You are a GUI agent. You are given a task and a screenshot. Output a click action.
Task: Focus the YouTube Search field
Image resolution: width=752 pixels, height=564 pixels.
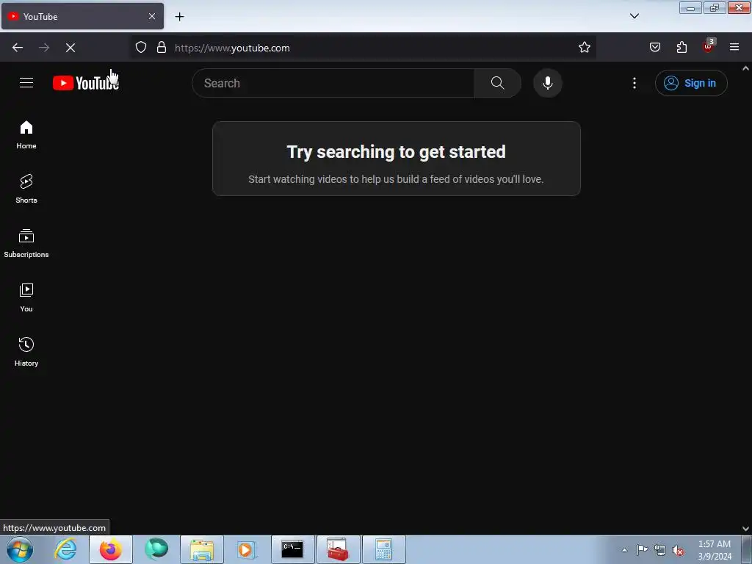[x=333, y=83]
